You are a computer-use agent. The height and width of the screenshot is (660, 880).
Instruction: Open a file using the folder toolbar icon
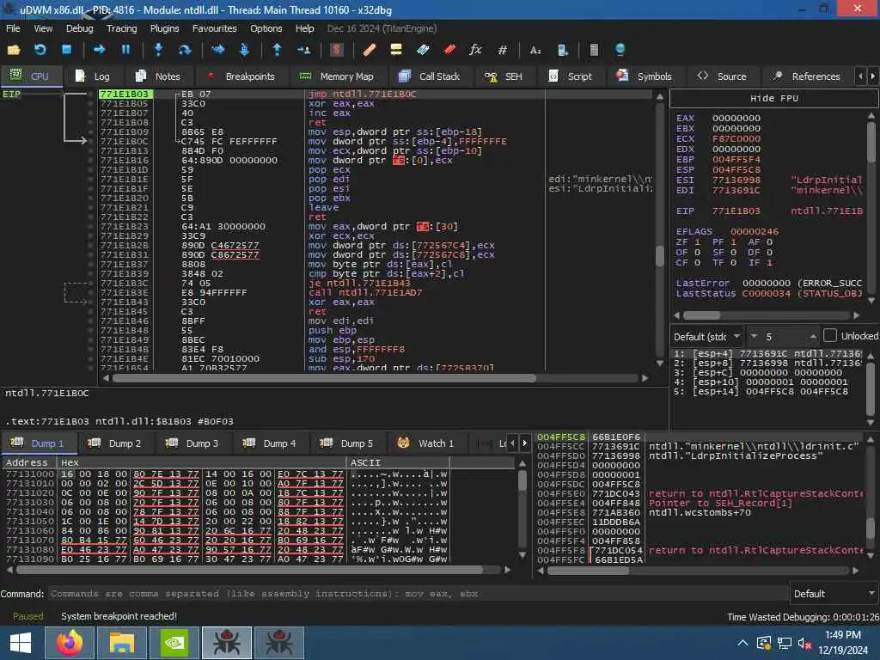point(14,50)
